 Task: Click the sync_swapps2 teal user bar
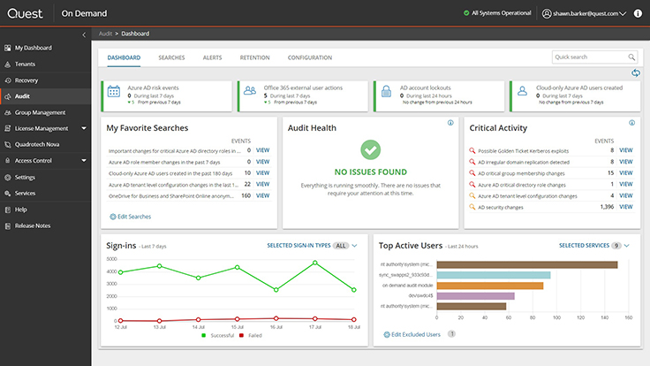coord(494,275)
